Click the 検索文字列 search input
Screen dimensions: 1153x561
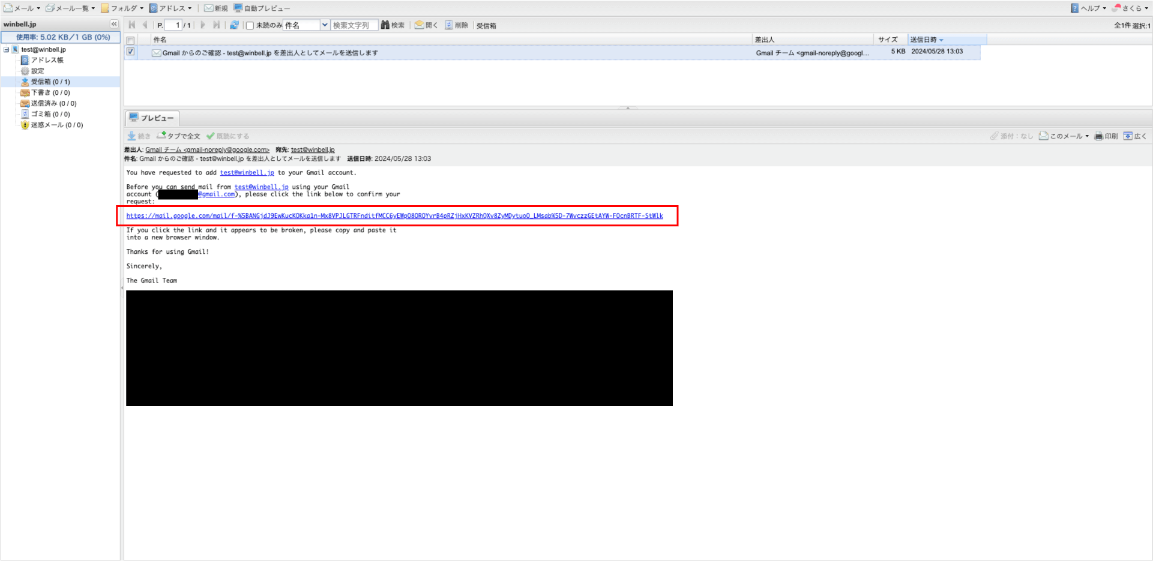[354, 25]
